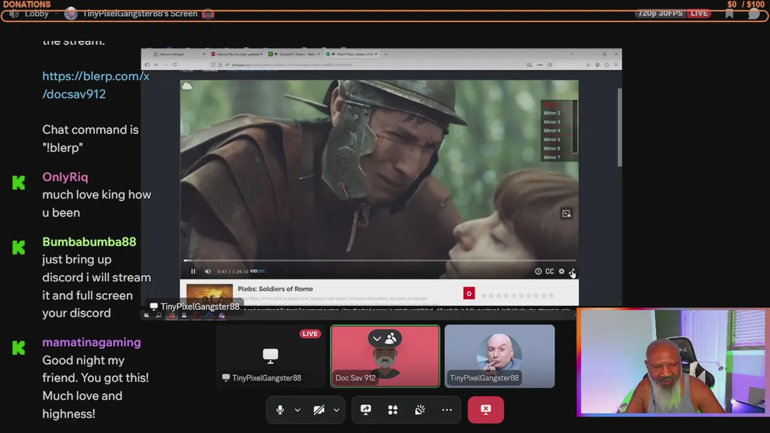
Task: Disconnect from the voice call
Action: click(485, 410)
